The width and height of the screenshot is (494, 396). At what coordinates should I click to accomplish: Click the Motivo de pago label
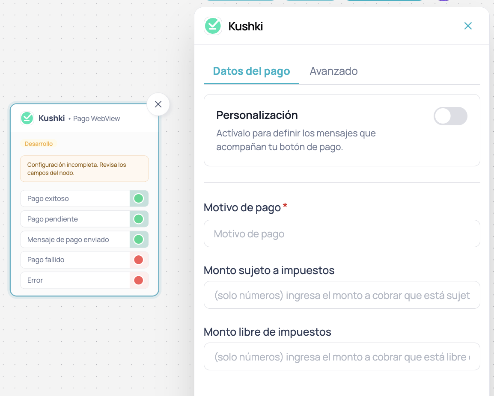[x=242, y=208]
